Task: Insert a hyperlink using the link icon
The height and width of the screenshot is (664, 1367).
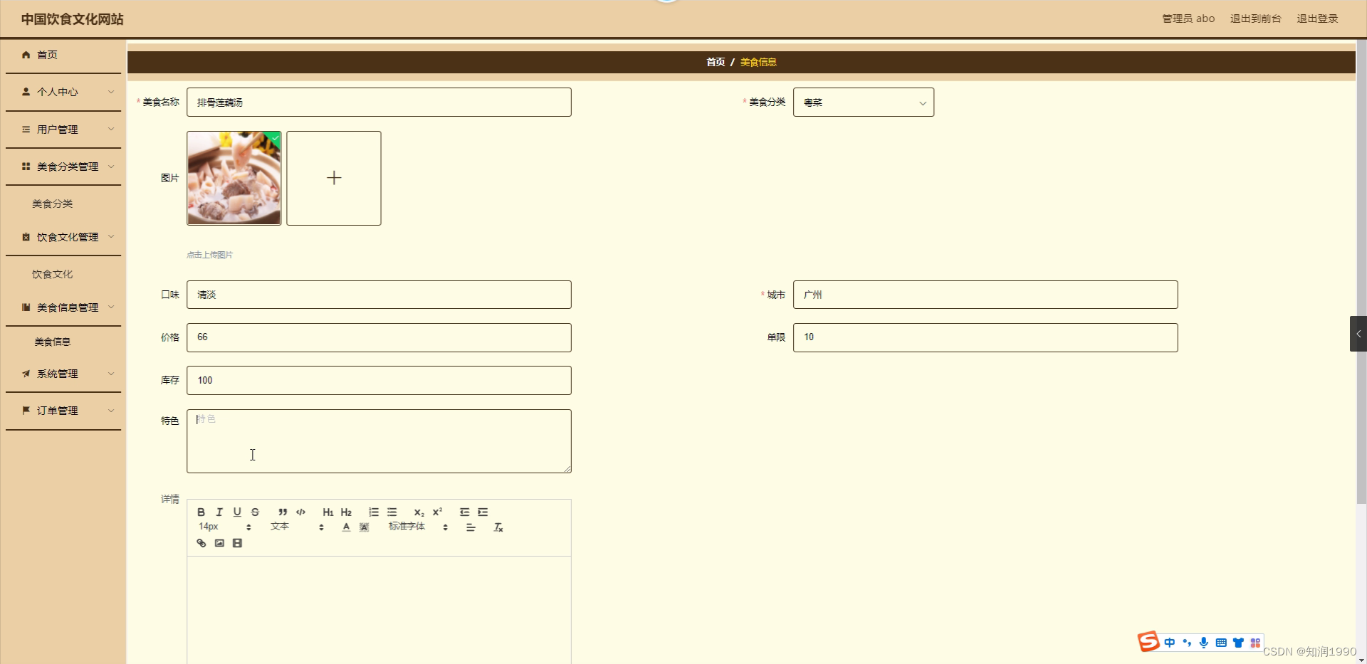Action: (200, 542)
